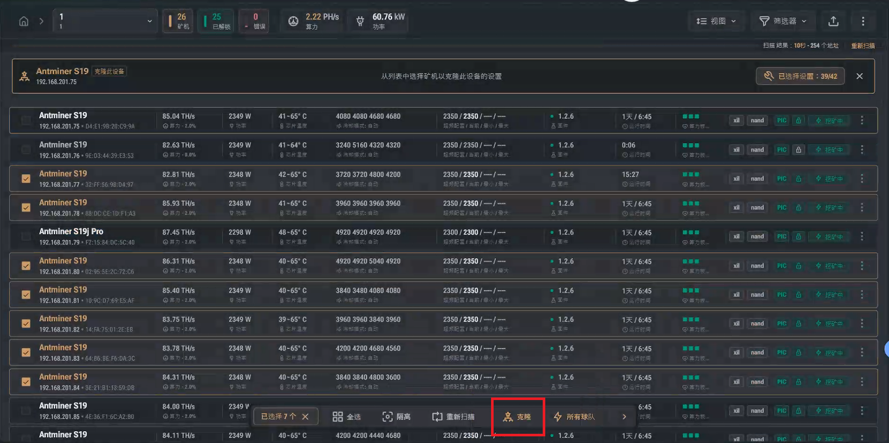Click the unlock icon on 192.168.201.81 row

(798, 295)
